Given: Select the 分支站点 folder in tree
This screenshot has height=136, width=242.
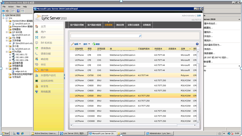Looking at the screenshot, I should [16, 77].
